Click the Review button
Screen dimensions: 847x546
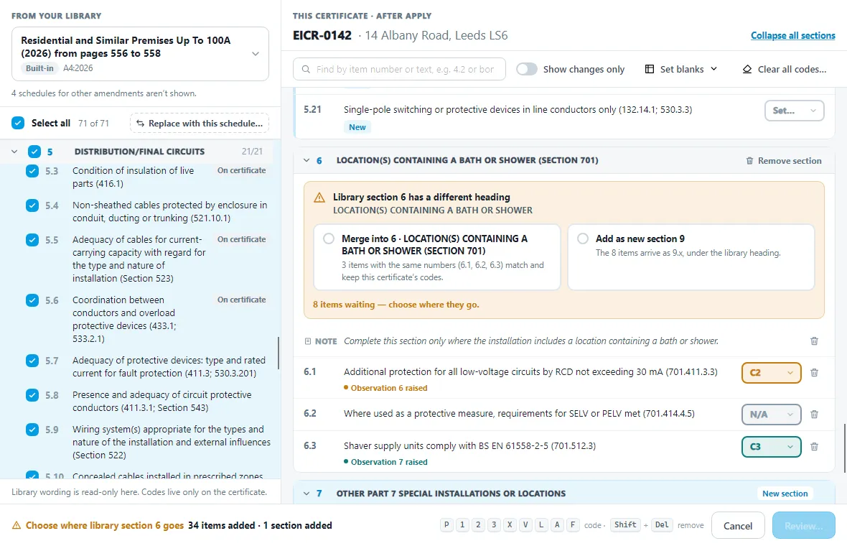coord(804,525)
